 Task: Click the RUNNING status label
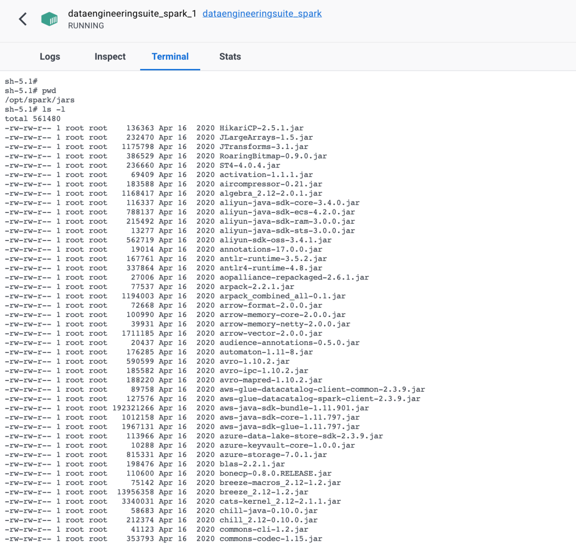click(x=85, y=25)
